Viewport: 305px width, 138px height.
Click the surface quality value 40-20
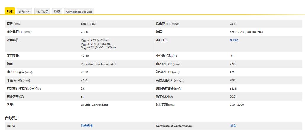[x=85, y=56]
